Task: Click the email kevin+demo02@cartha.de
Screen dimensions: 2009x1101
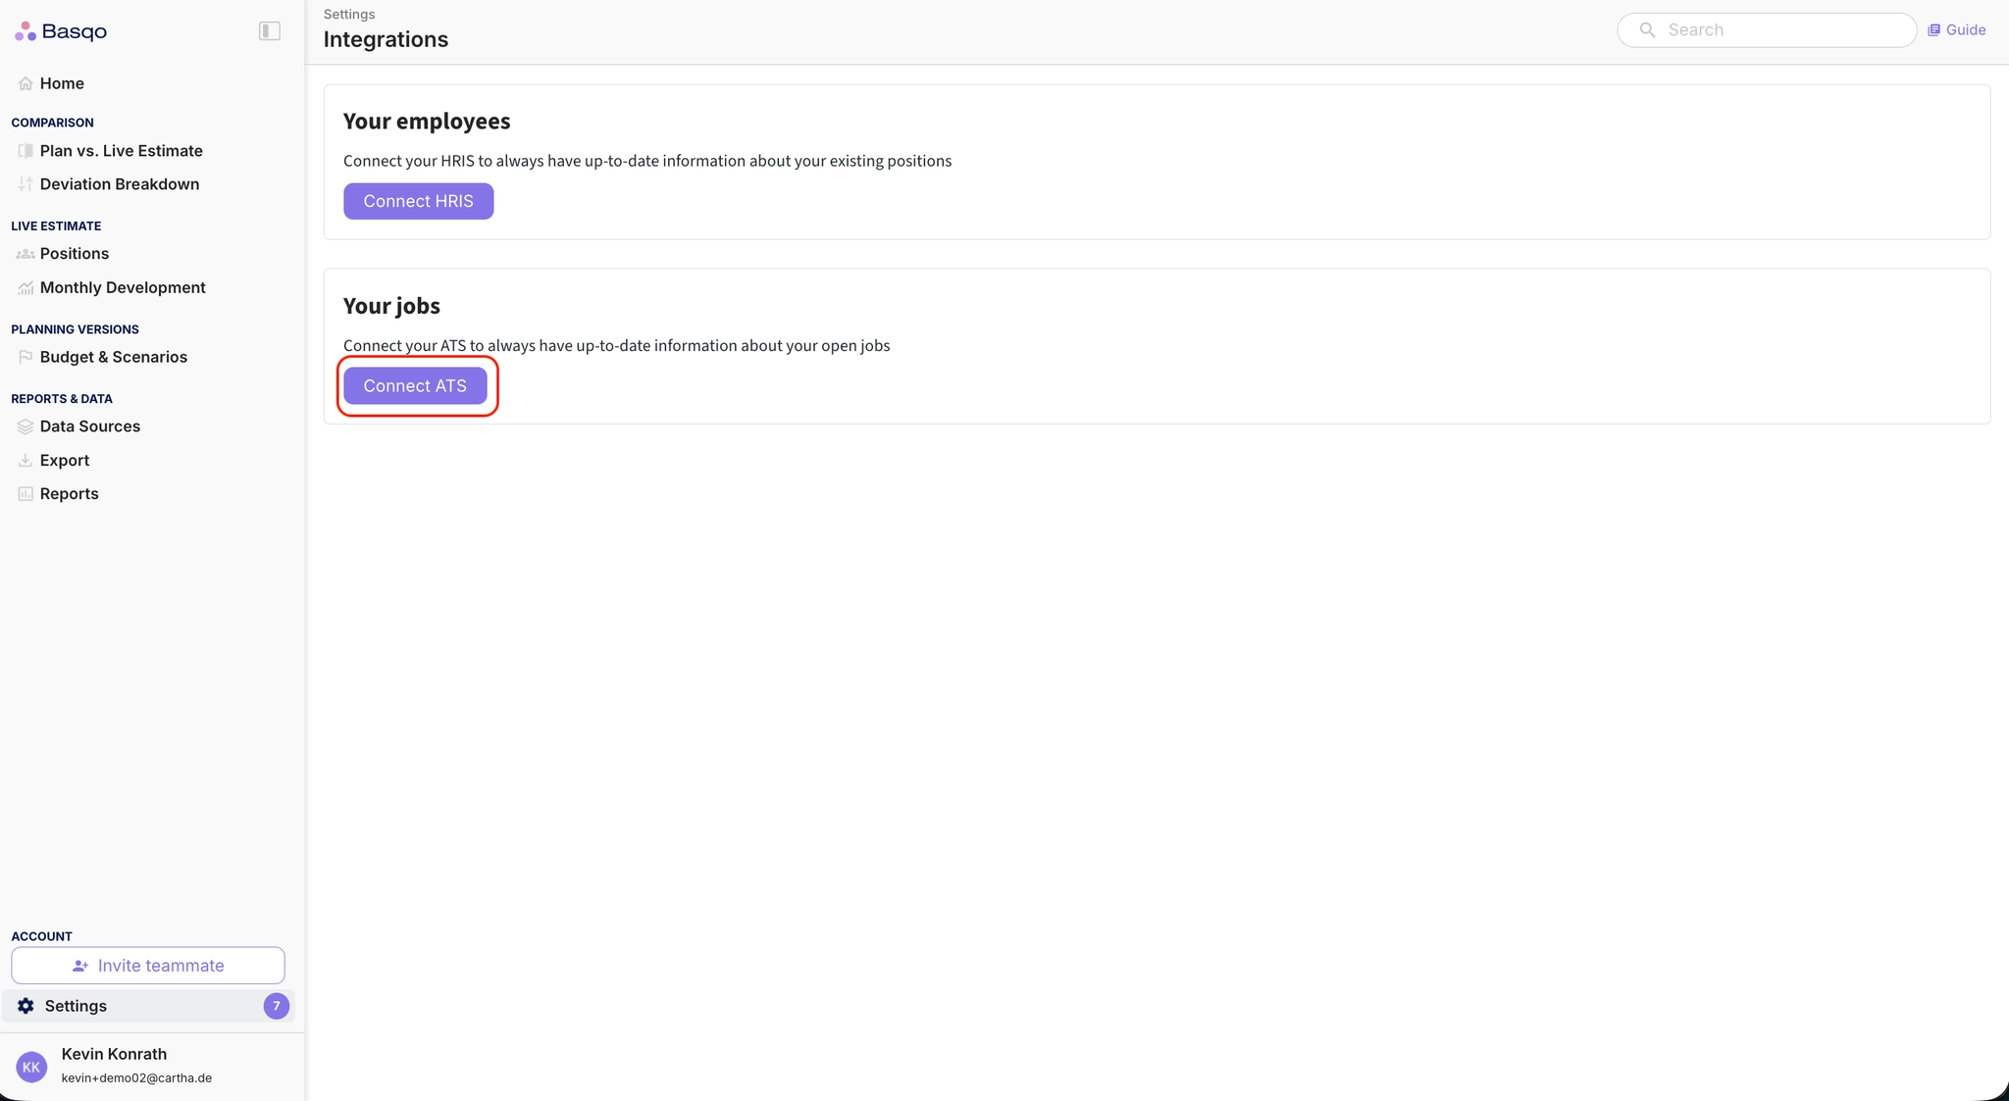Action: point(136,1078)
